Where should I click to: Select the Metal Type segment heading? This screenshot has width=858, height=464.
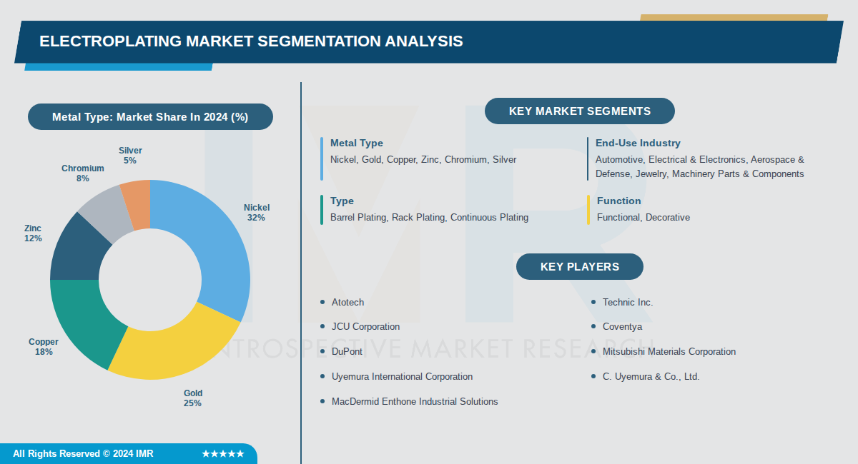pyautogui.click(x=357, y=143)
